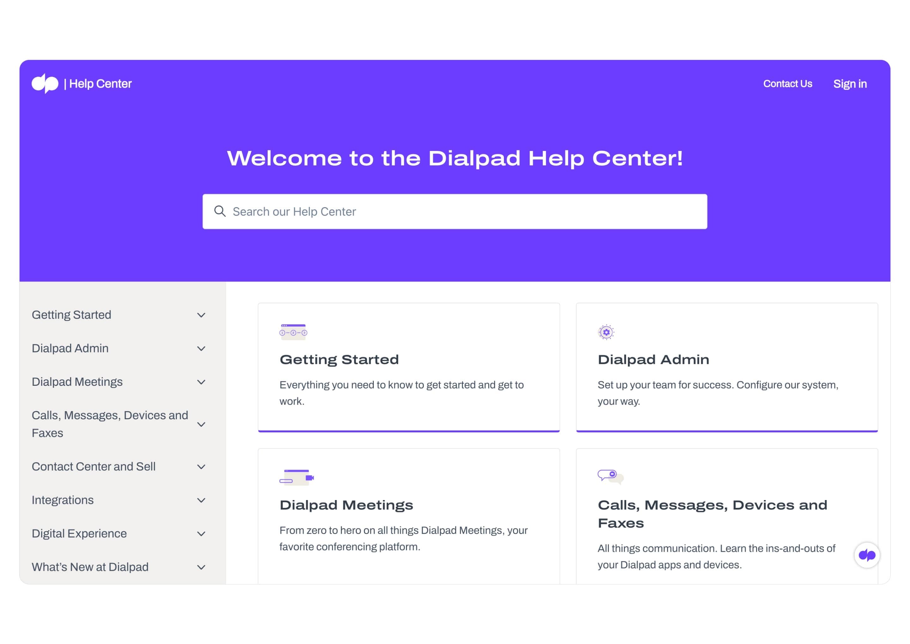
Task: Toggle the What's New at Dialpad dropdown
Action: coord(202,567)
